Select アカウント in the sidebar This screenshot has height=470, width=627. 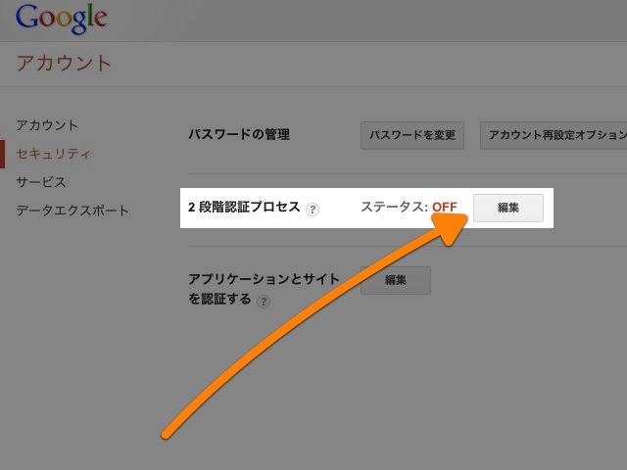pos(47,125)
